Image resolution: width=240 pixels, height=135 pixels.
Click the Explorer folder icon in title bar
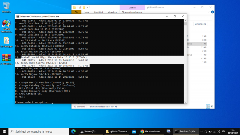[x=74, y=7]
